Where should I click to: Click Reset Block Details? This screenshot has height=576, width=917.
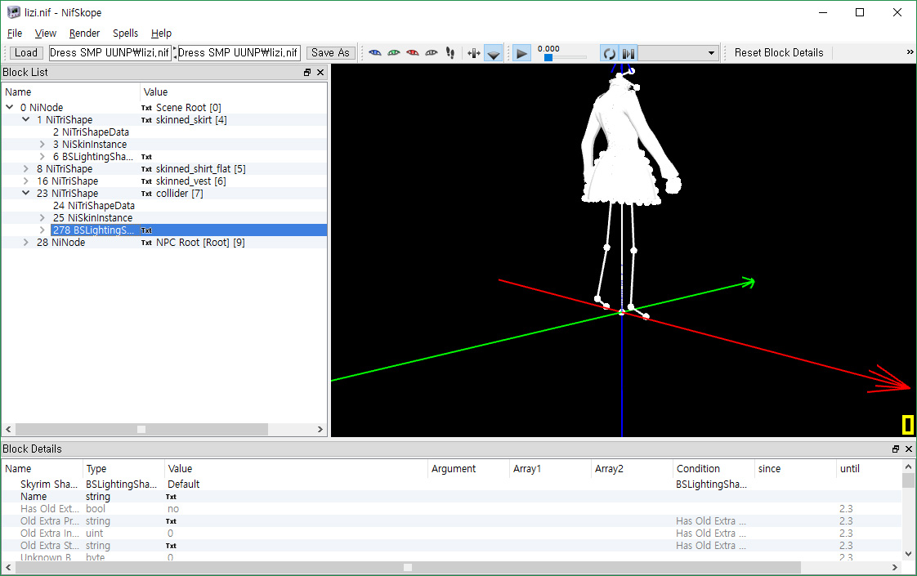click(x=778, y=52)
